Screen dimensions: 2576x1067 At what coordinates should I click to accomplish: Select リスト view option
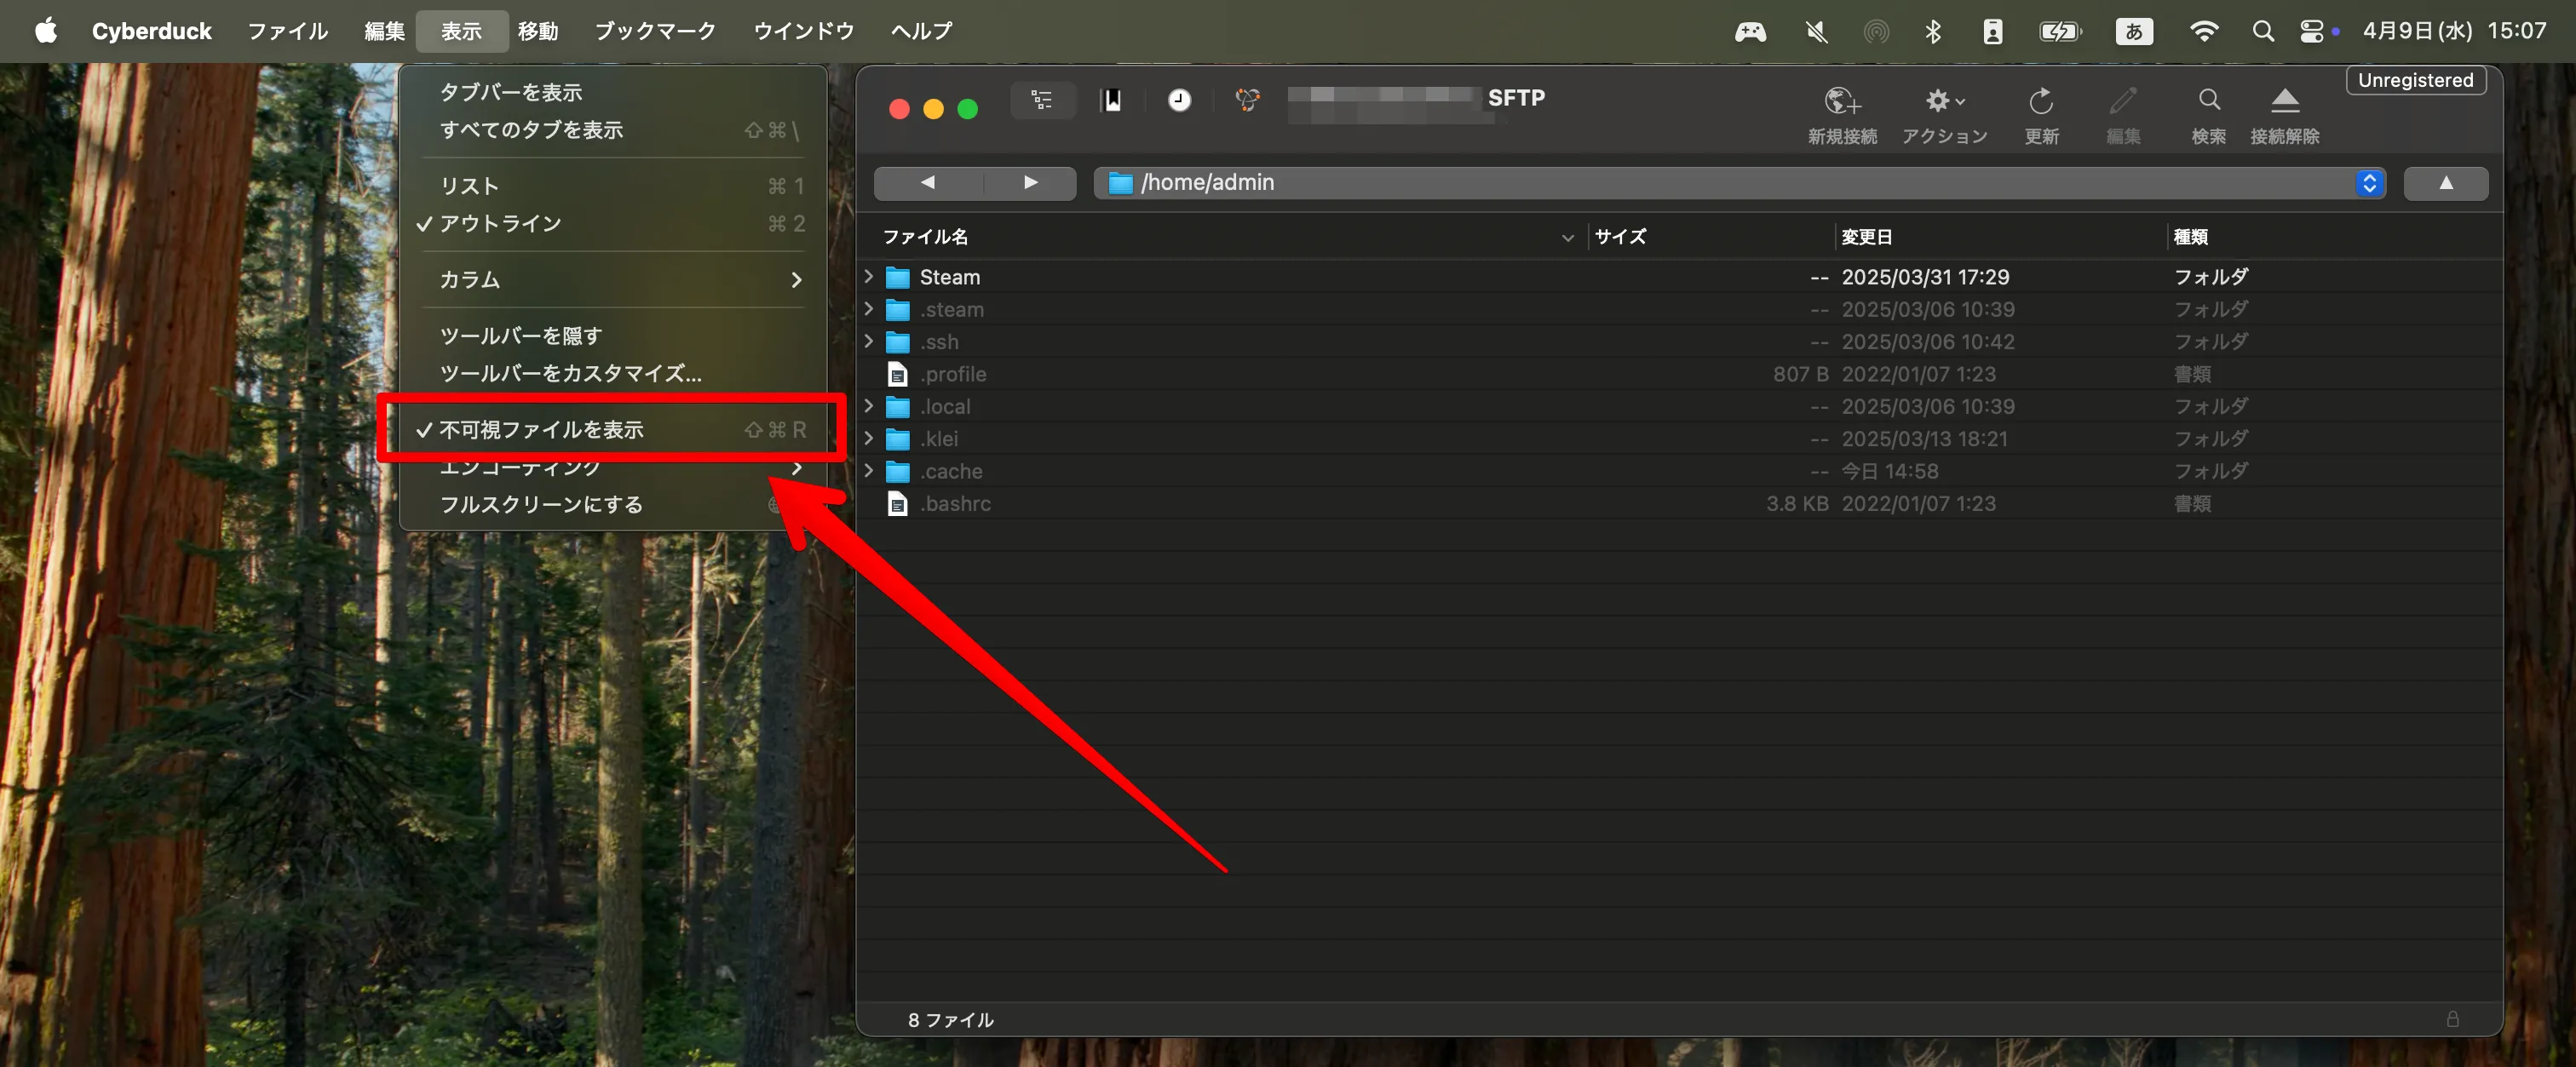click(x=613, y=186)
